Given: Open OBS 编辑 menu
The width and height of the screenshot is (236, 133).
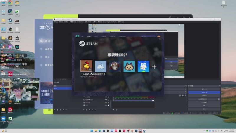Looking at the screenshot, I should click(x=61, y=22).
